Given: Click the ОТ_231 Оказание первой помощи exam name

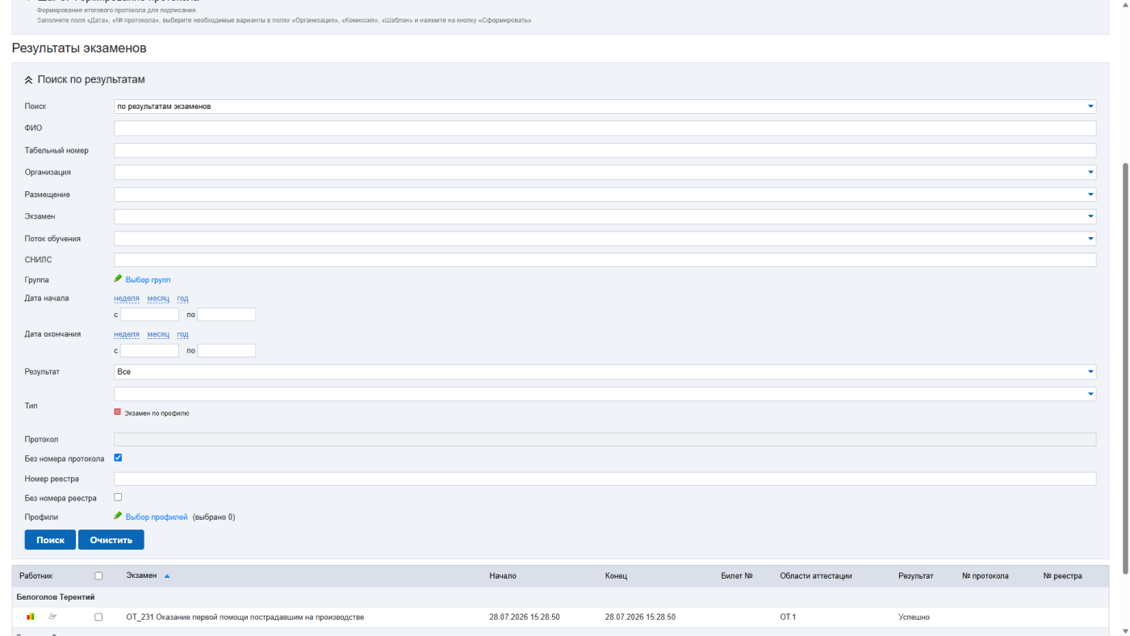Looking at the screenshot, I should tap(245, 617).
